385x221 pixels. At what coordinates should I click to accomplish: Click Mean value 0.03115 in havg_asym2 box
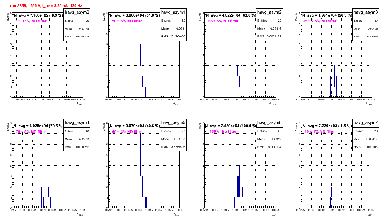(x=276, y=29)
